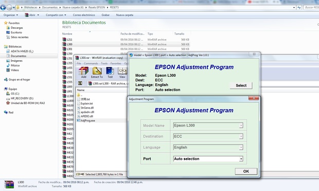Viewport: 319px width, 191px height.
Task: Click the Explorer back navigation arrow
Action: point(3,8)
